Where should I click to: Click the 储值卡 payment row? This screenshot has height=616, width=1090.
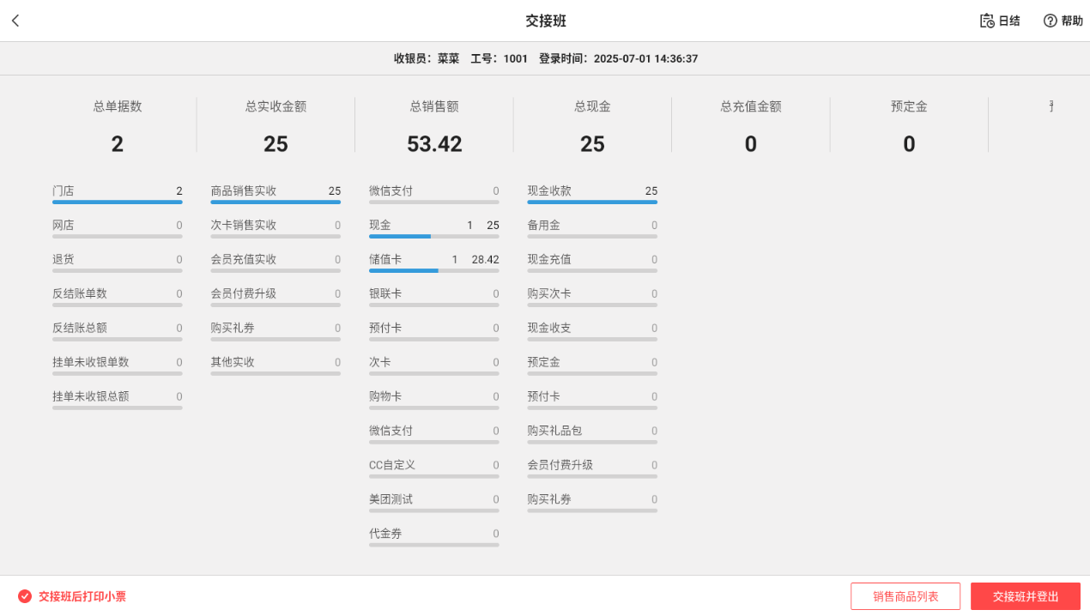[434, 262]
